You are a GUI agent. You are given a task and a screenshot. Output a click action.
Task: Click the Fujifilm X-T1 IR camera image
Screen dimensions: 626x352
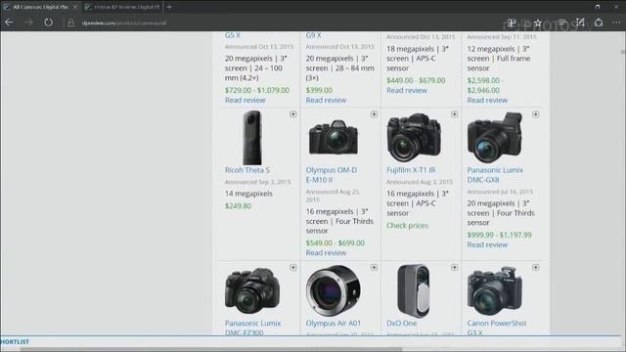coord(414,137)
